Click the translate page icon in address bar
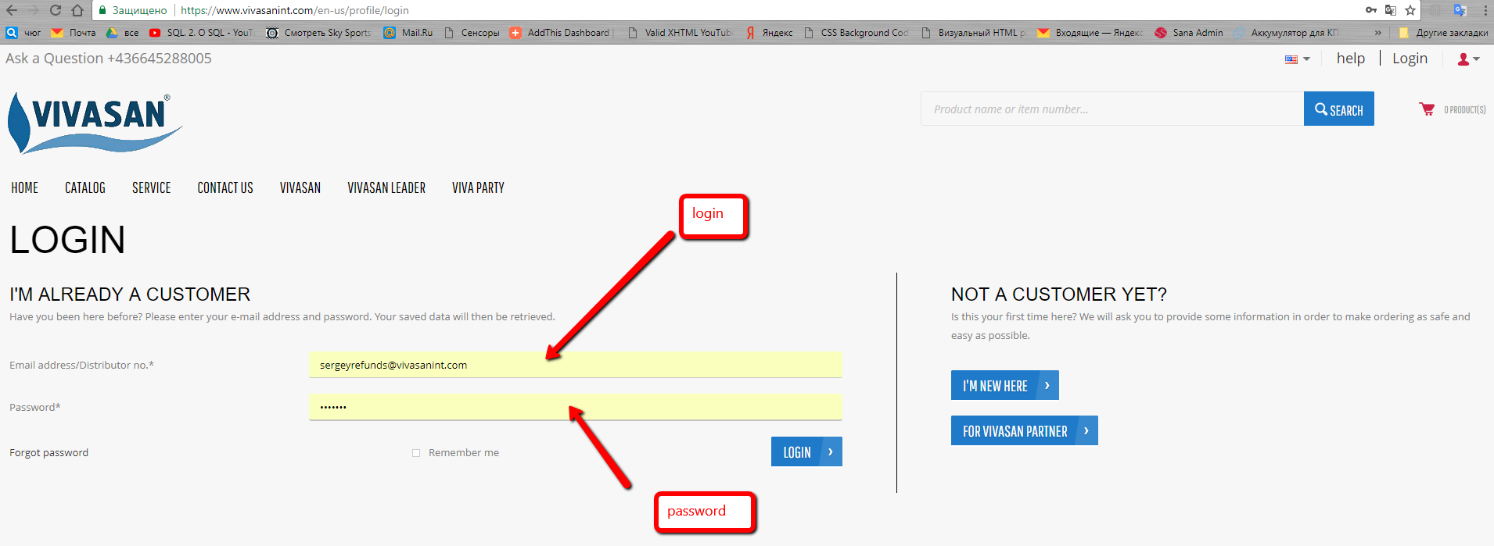This screenshot has height=546, width=1494. coord(1390,10)
